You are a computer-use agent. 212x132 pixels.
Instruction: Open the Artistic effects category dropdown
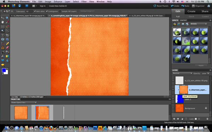pos(199,24)
